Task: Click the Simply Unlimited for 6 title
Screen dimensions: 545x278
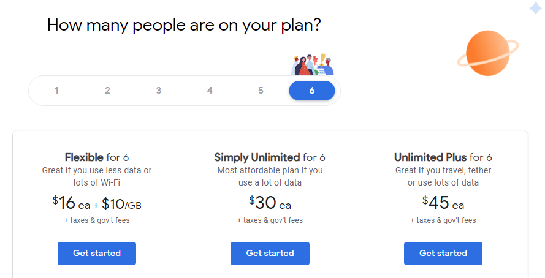Action: [x=270, y=157]
